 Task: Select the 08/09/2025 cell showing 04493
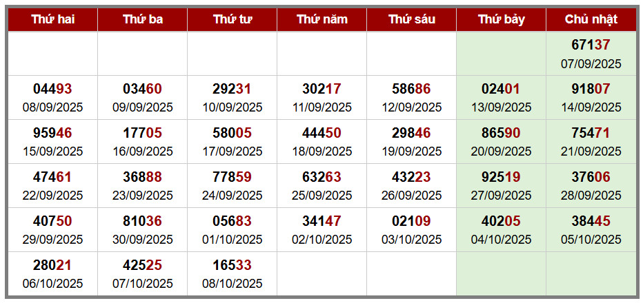[x=52, y=97]
